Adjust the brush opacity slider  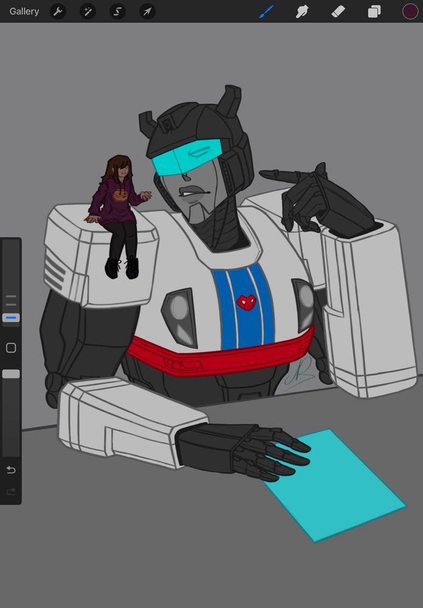click(11, 374)
